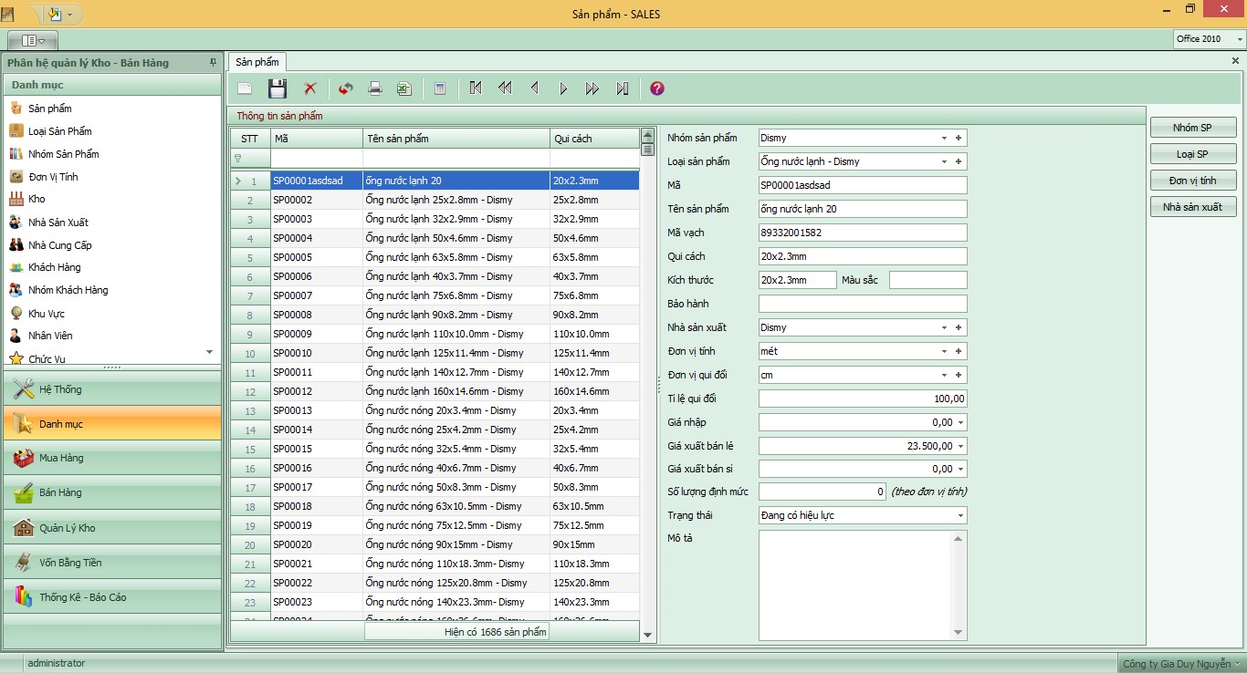This screenshot has height=673, width=1247.
Task: Select row SP00005 Ống nước lạnh 63x5.8mm
Action: [435, 257]
